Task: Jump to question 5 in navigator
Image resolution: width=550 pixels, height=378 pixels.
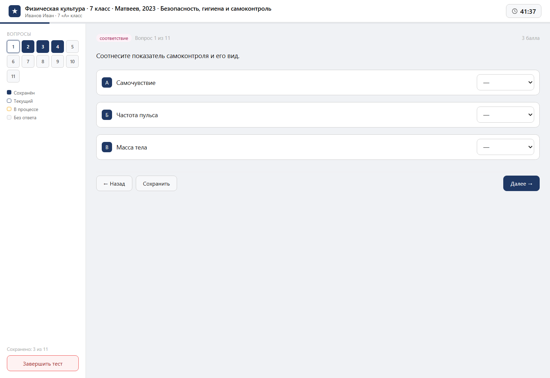Action: coord(72,47)
